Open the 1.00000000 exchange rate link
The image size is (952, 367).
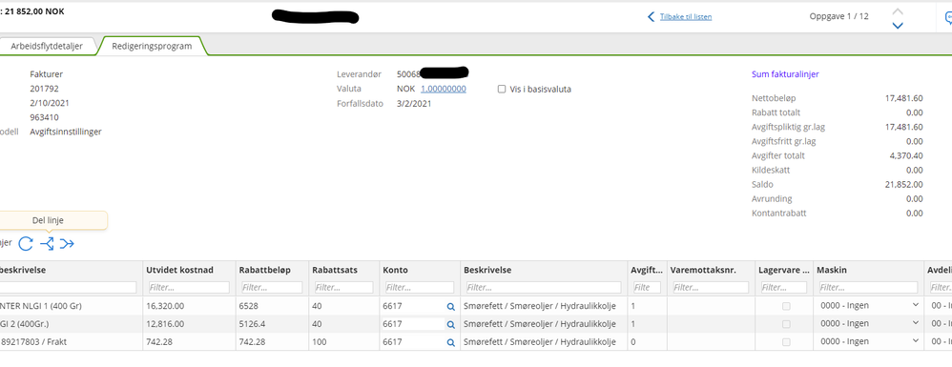click(x=444, y=90)
